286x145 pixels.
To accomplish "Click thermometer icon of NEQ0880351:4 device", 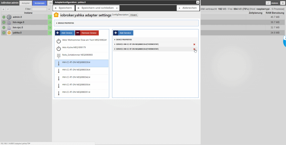I will point(59,93).
